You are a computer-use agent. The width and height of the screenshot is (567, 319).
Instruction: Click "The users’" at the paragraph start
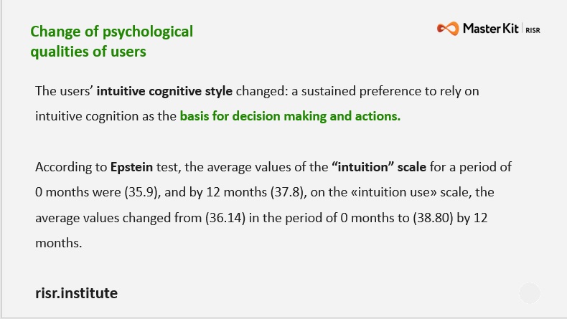tap(64, 92)
